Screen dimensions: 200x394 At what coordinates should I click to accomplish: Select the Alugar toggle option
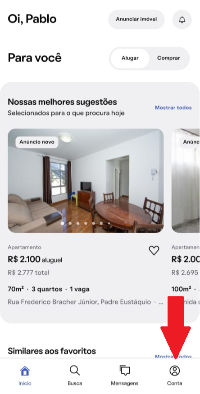tap(130, 58)
